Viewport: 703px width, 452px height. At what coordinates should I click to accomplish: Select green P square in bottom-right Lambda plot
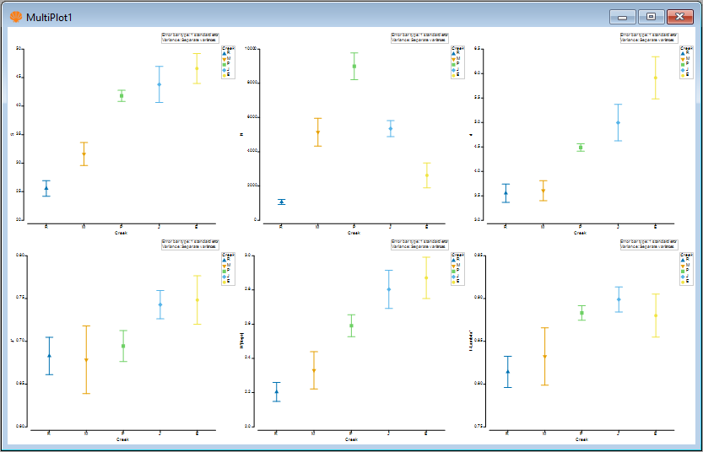click(x=582, y=313)
